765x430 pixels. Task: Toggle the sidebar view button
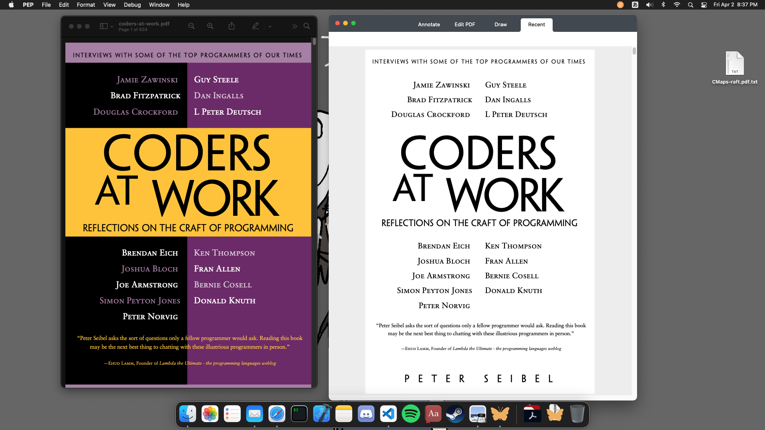tap(104, 26)
